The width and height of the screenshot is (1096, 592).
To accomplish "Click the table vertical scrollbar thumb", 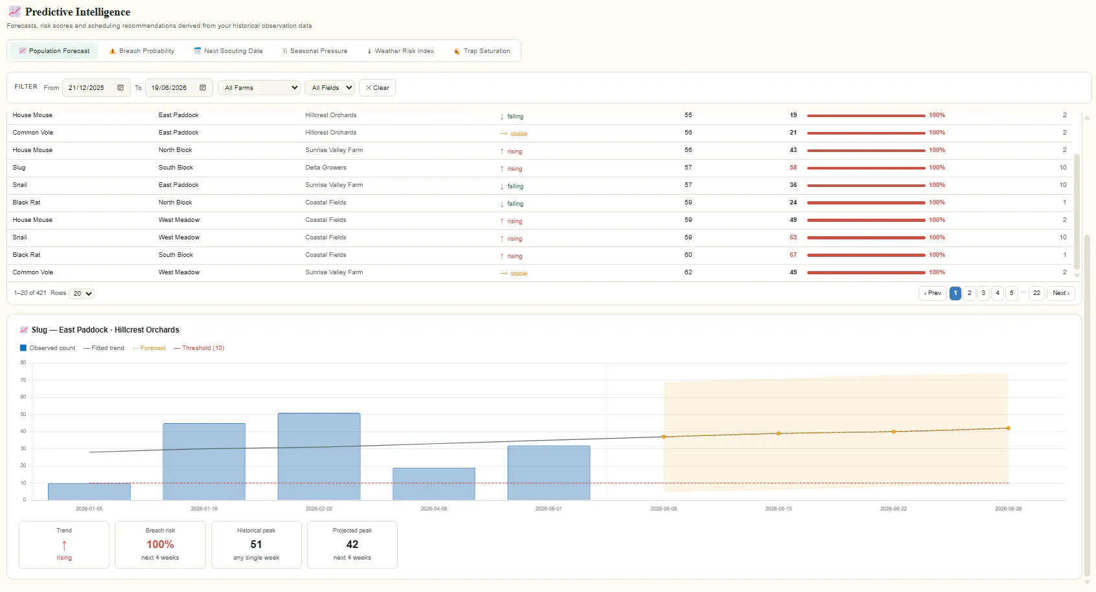I will click(1077, 211).
